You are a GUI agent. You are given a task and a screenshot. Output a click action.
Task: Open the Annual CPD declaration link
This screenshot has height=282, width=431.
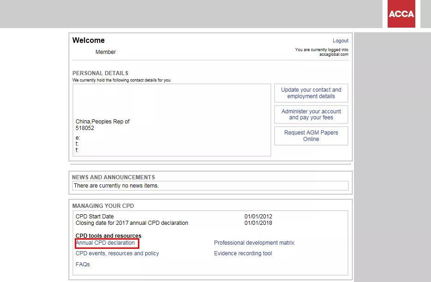pyautogui.click(x=105, y=243)
